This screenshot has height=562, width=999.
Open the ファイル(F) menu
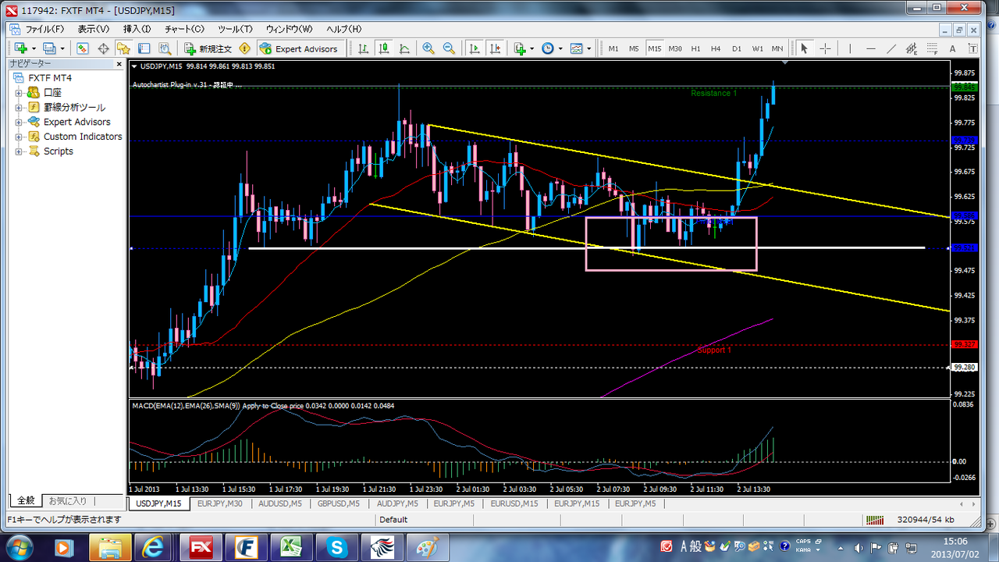(44, 29)
